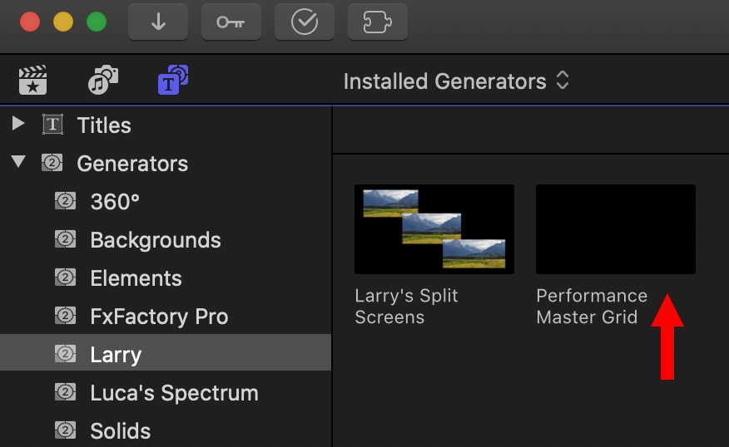Click the icon beside Larry category

tap(65, 354)
